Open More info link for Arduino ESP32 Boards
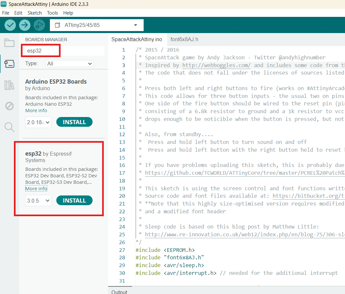Image resolution: width=345 pixels, height=294 pixels. [36, 111]
